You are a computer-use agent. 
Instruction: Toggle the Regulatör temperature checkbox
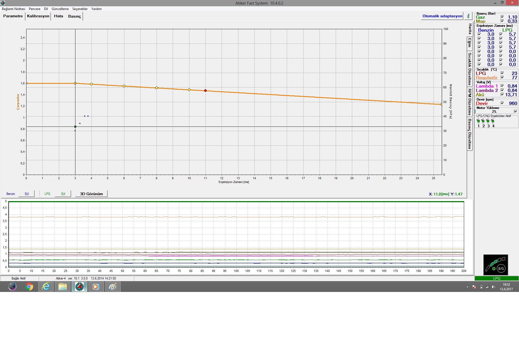pos(502,77)
